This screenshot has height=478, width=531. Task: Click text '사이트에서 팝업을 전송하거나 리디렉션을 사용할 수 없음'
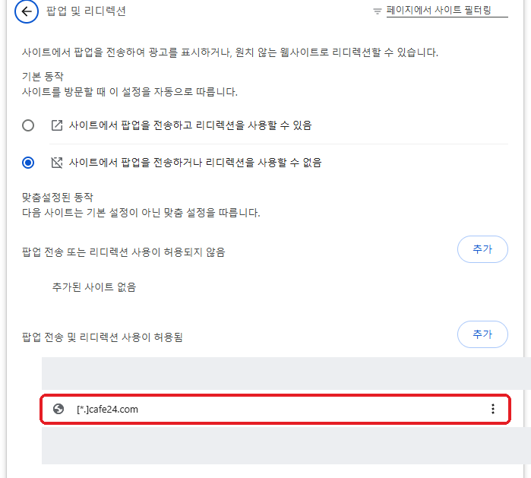pyautogui.click(x=195, y=163)
